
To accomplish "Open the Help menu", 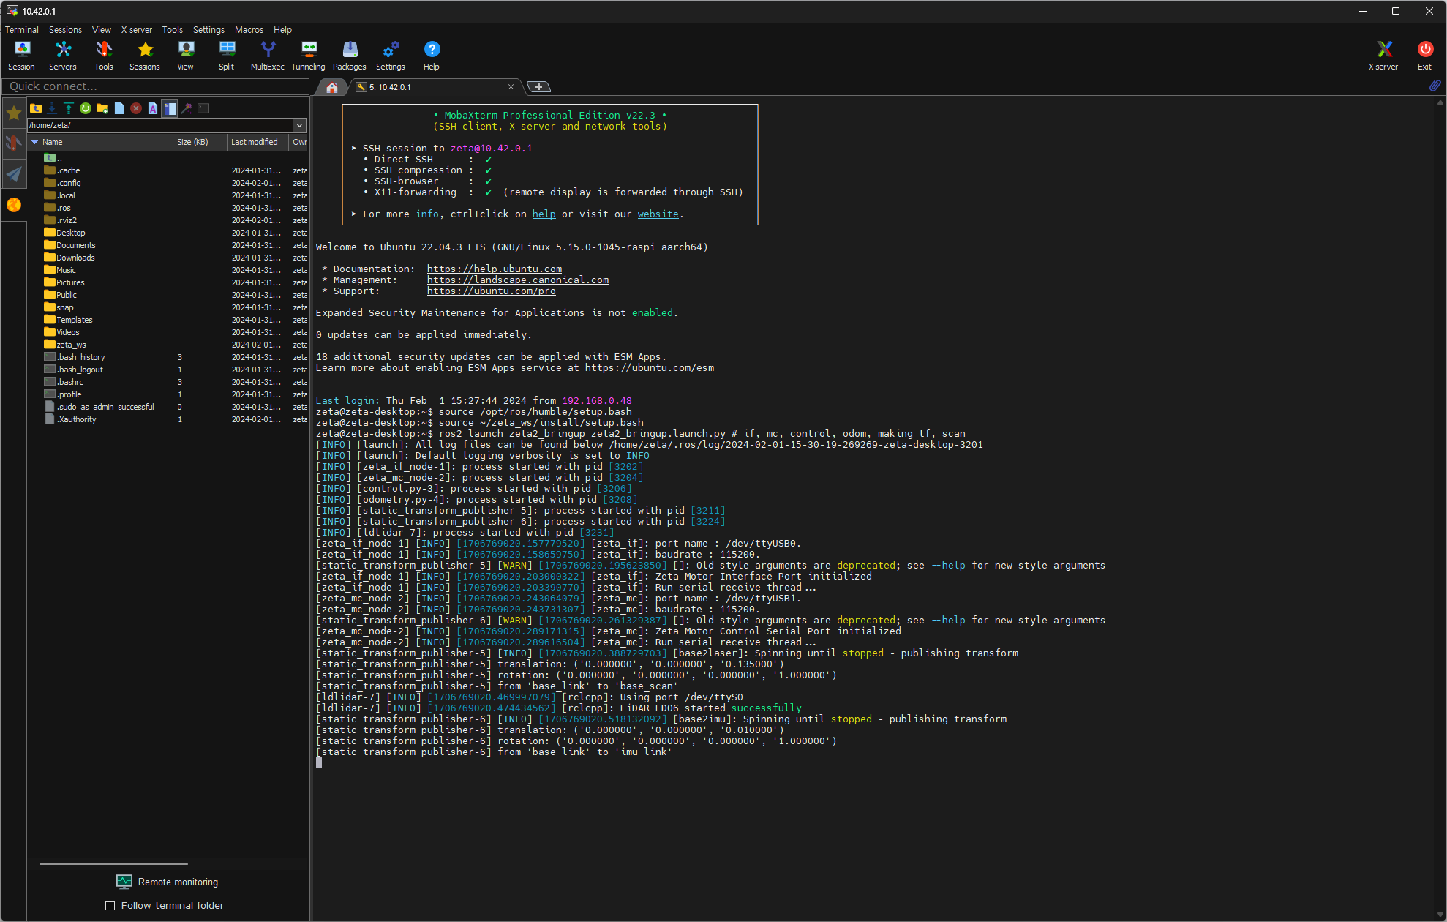I will coord(282,29).
